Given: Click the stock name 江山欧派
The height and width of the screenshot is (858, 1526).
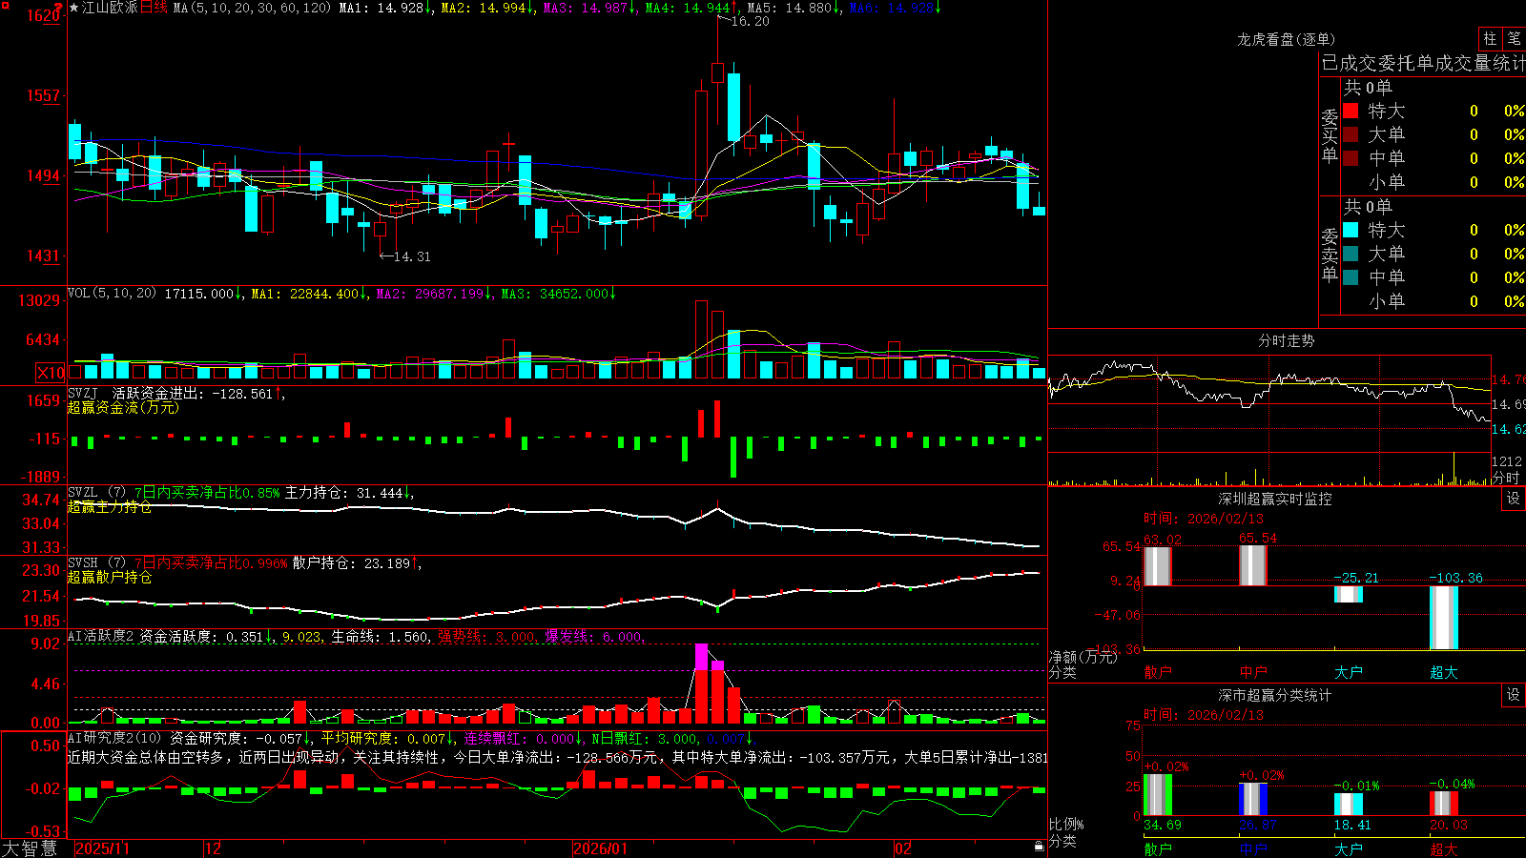Looking at the screenshot, I should (110, 8).
